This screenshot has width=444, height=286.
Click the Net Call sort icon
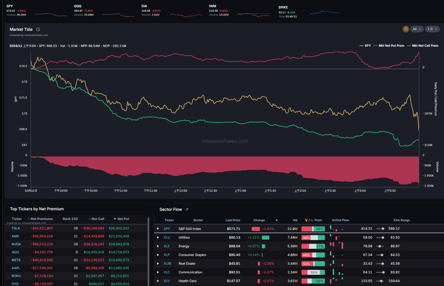(90, 219)
